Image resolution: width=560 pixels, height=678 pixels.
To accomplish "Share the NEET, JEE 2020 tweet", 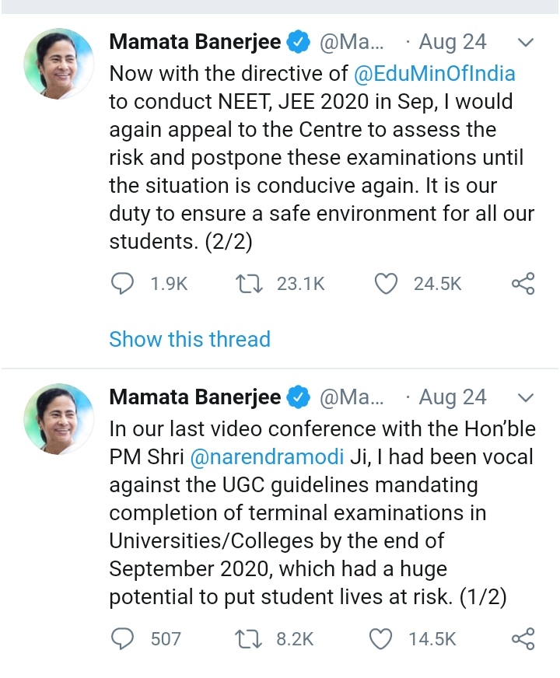I will (x=523, y=285).
